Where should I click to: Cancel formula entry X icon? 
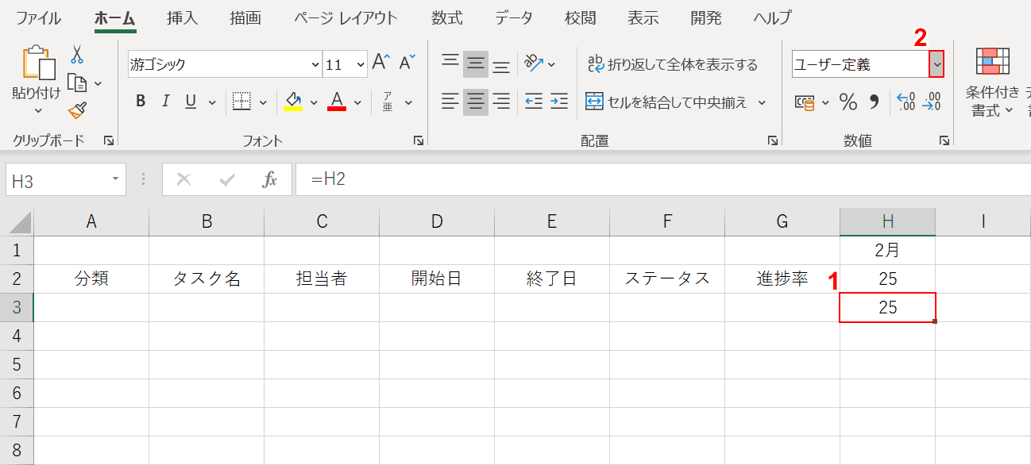(x=184, y=180)
